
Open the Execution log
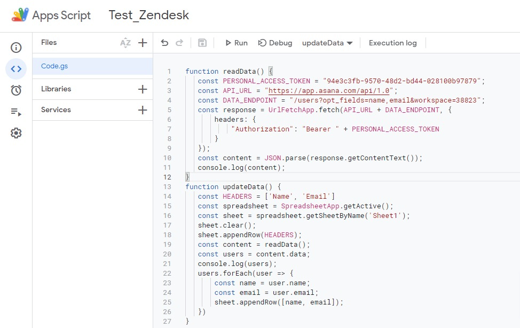click(x=392, y=43)
